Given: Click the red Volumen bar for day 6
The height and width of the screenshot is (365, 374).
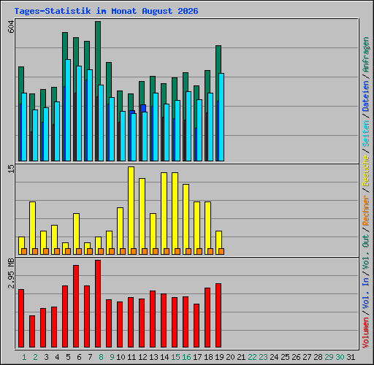Looking at the screenshot, I should click(x=76, y=306).
